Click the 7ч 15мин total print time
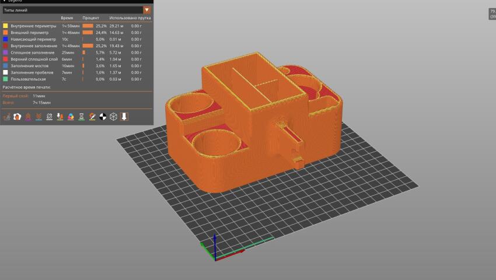Viewport: 496px width, 280px height. pyautogui.click(x=41, y=103)
